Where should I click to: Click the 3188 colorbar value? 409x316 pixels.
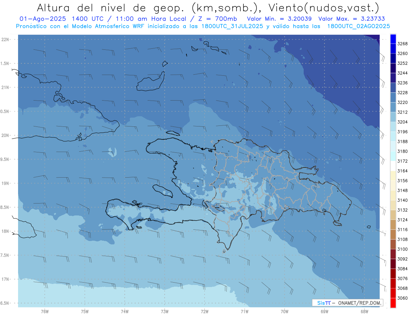point(403,141)
